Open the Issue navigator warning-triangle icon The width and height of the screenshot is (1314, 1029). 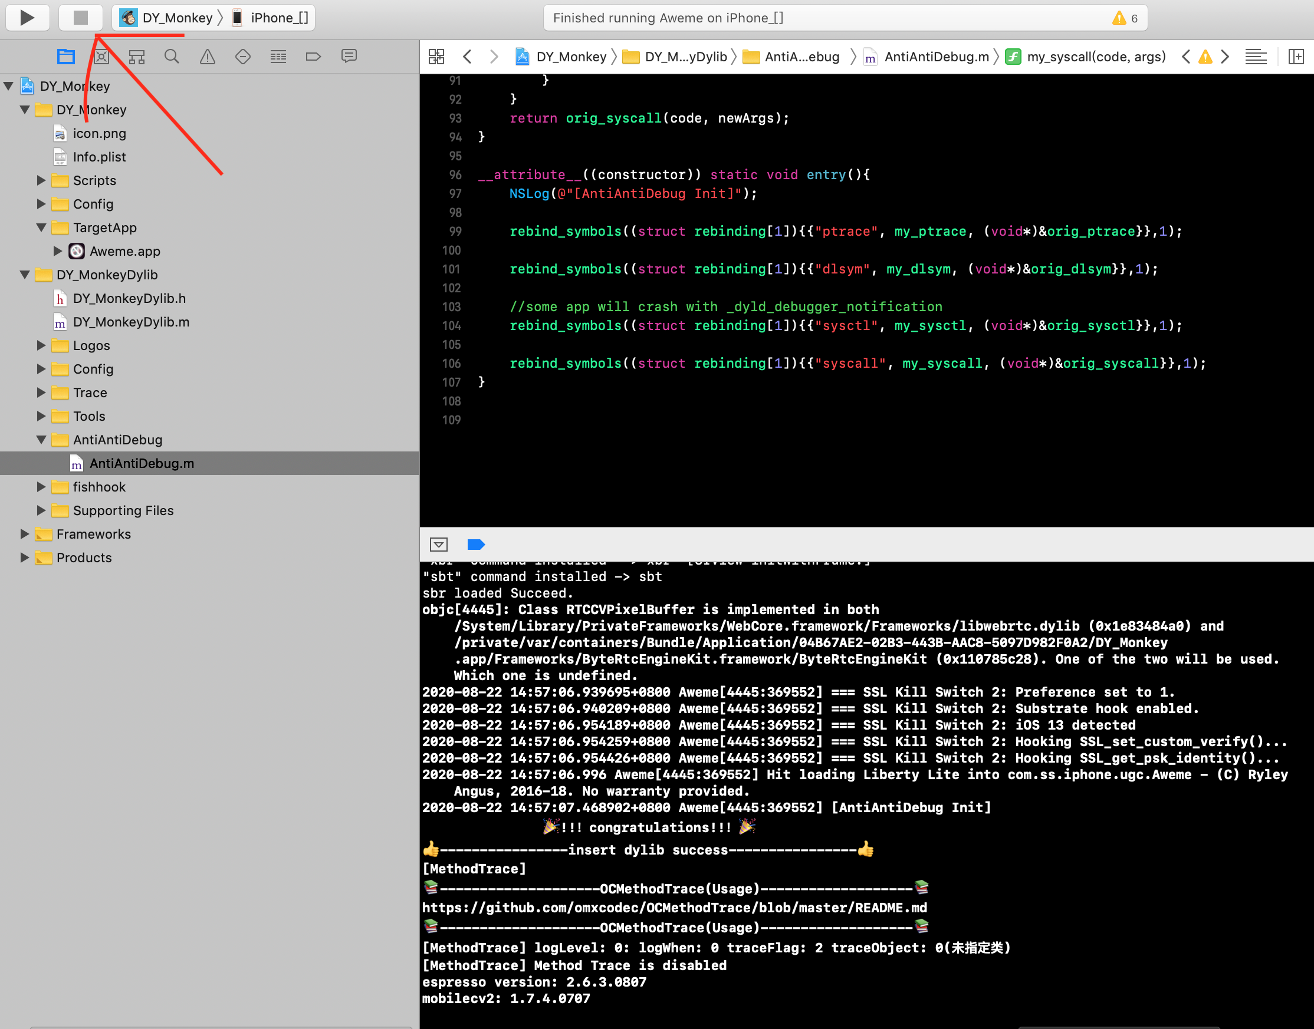click(208, 57)
